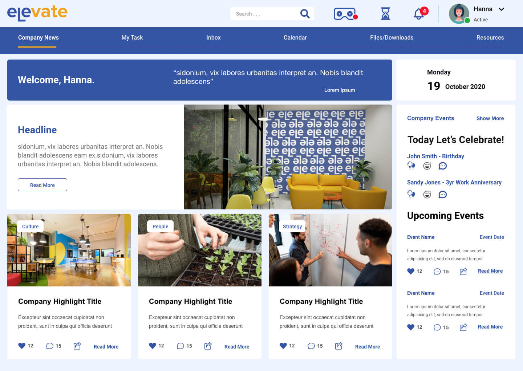Open the Strategy whiteboard card image
Screen dimensions: 523x371
[331, 250]
